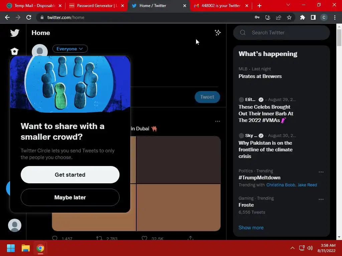Open the Chrome profile C avatar

[x=324, y=17]
